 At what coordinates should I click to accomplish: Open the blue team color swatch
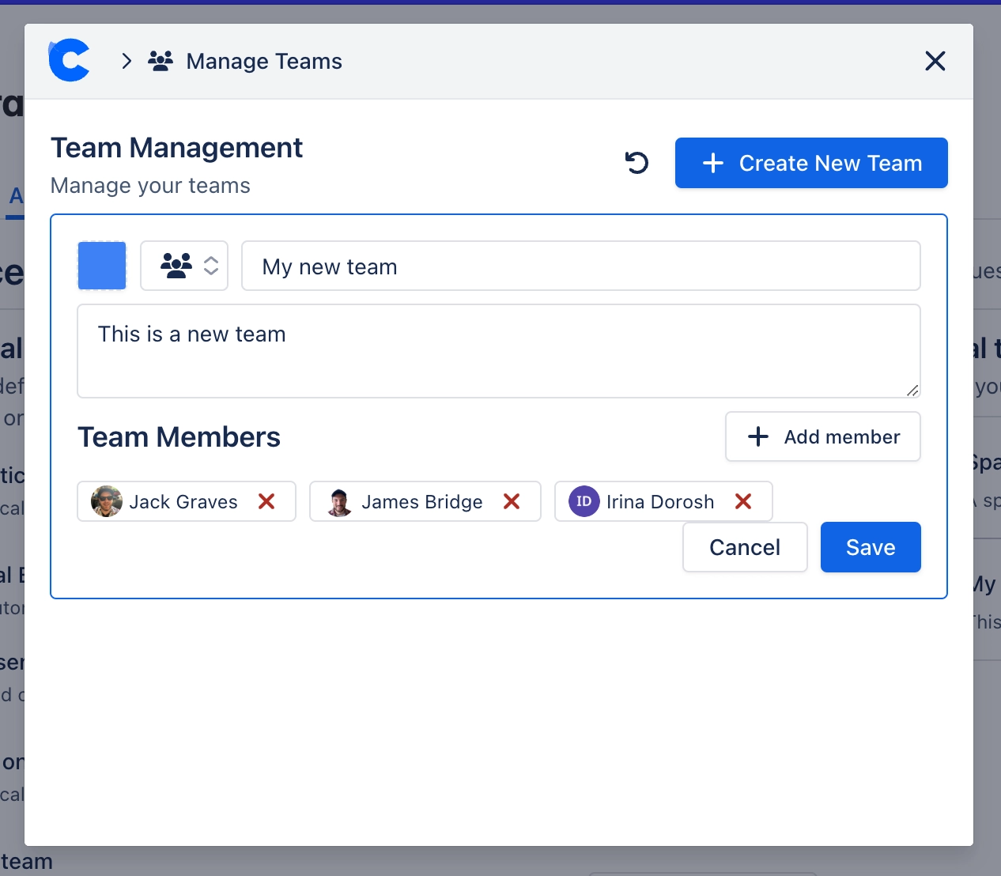102,266
